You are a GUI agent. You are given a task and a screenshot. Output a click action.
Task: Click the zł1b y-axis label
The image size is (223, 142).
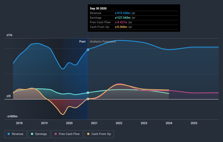point(10,35)
